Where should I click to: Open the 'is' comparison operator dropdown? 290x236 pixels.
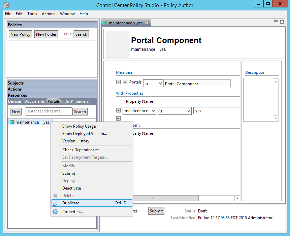(174, 111)
